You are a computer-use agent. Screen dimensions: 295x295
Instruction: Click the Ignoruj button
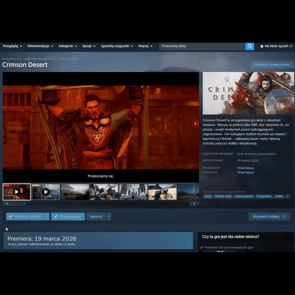pyautogui.click(x=96, y=216)
